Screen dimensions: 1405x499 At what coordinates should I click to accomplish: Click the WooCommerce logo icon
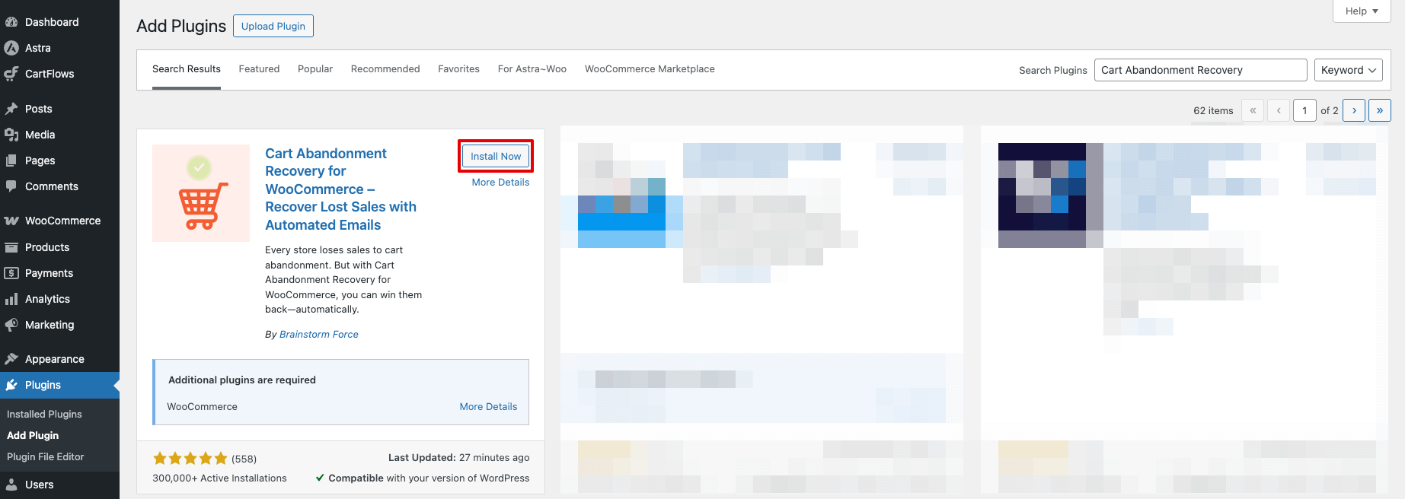[x=11, y=221]
